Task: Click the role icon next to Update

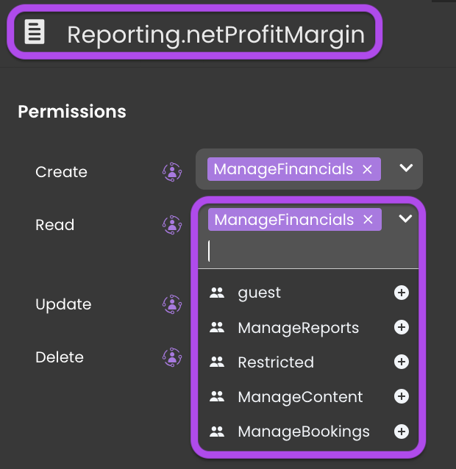Action: [x=172, y=304]
